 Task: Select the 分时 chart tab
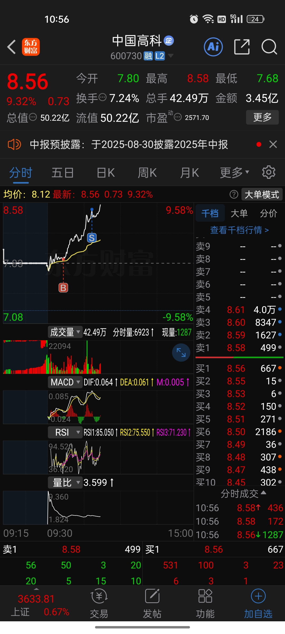(21, 173)
